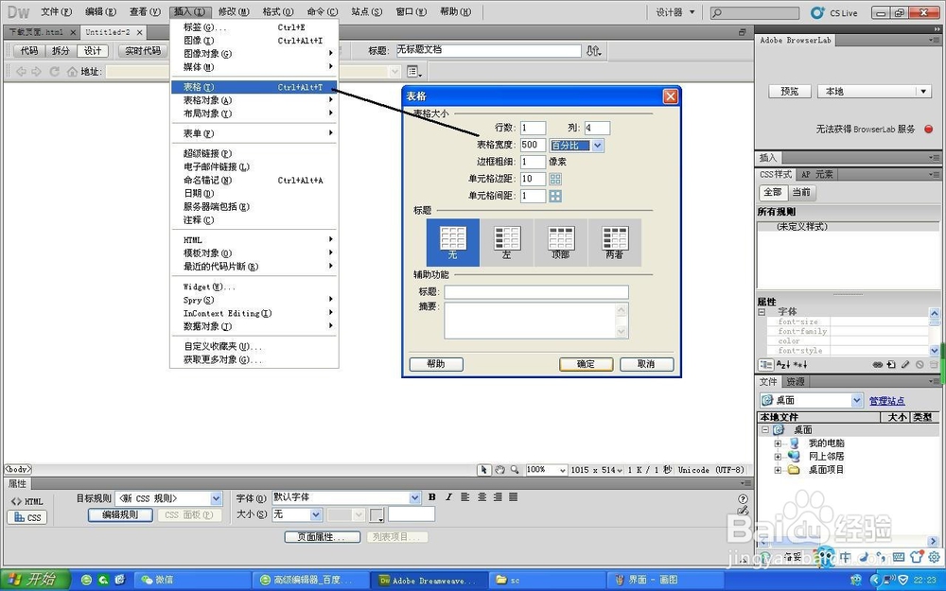Click the justify alignment icon in properties
The image size is (946, 591).
point(513,497)
